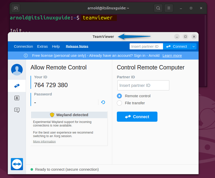Click the terminal search icon
Viewport: 215px width, 178px height.
pos(158,8)
